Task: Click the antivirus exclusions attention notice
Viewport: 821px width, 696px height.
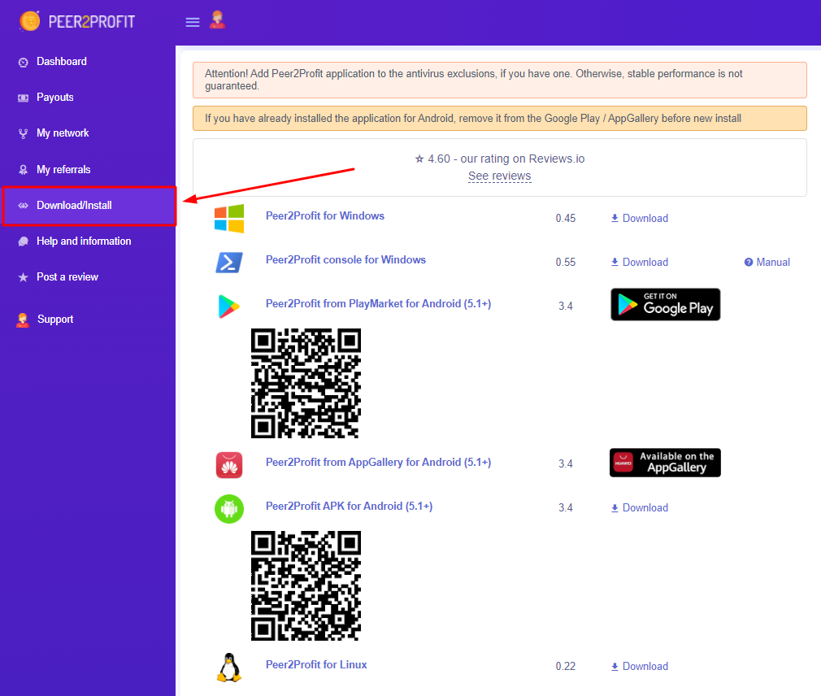Action: (x=500, y=80)
